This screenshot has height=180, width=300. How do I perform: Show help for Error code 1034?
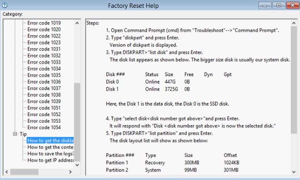(x=44, y=69)
